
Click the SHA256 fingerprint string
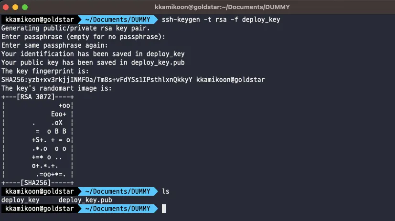pyautogui.click(x=97, y=80)
